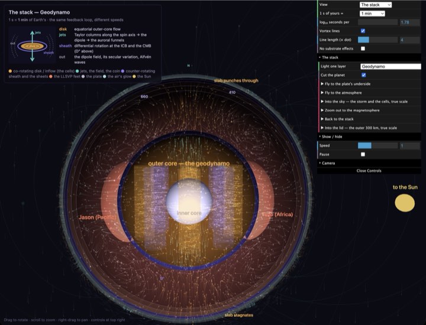Screen dimensions: 426x325
Task: Click the inner core sphere
Action: 189,201
